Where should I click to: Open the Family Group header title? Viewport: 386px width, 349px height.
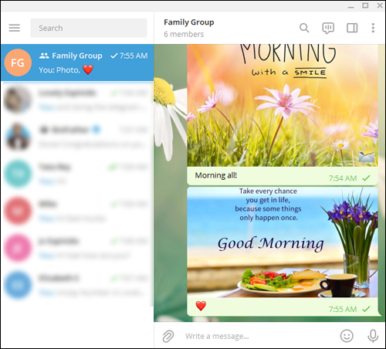pos(189,22)
